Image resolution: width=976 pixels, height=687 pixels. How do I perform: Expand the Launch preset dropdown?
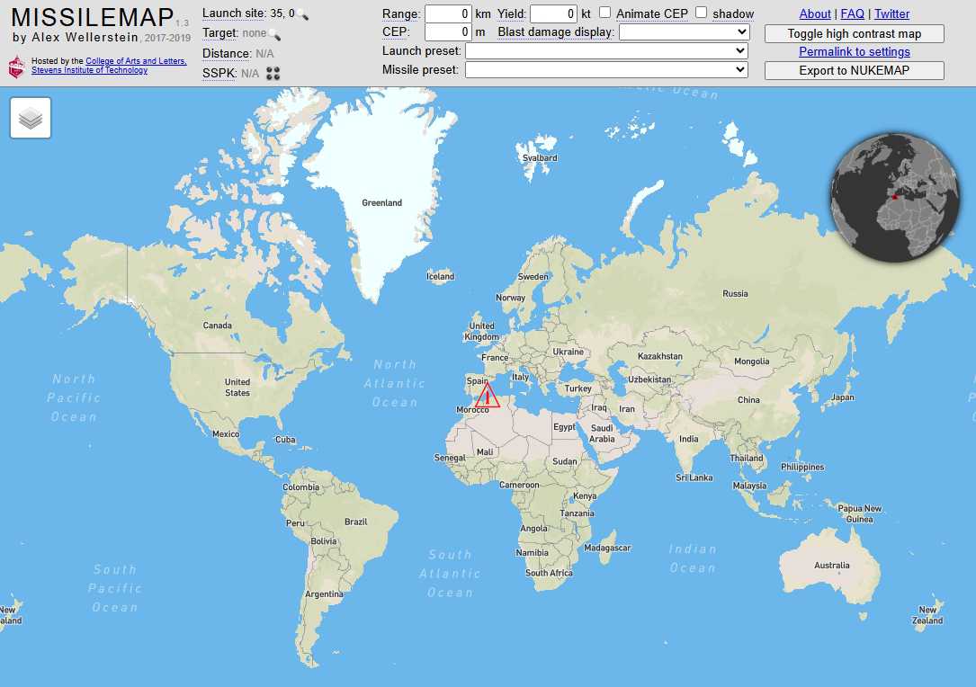point(606,51)
